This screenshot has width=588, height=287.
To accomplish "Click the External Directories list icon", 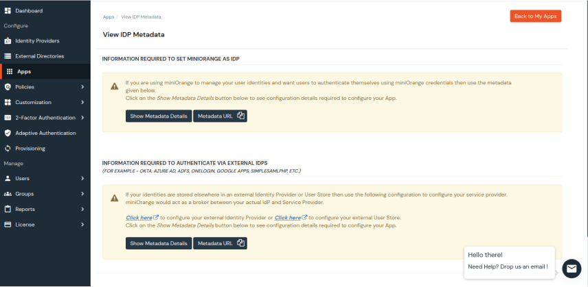I will pos(8,56).
